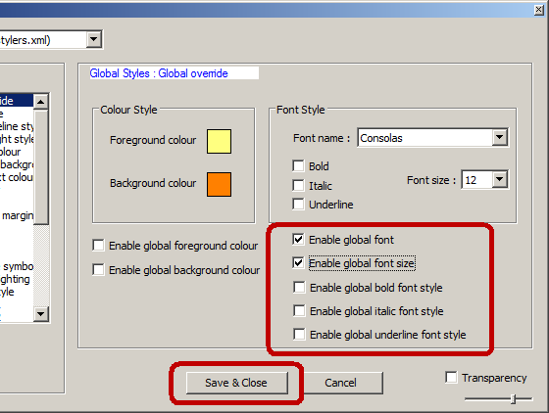The height and width of the screenshot is (413, 549).
Task: Uncheck Enable global font size
Action: click(x=298, y=262)
